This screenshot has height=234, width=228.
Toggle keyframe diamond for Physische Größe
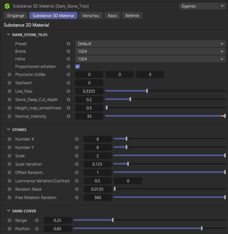(9, 74)
